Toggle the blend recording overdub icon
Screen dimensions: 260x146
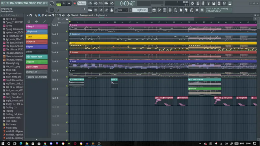pyautogui.click(x=106, y=3)
